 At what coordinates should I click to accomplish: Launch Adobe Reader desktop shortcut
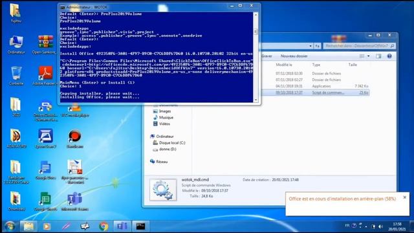(x=45, y=76)
